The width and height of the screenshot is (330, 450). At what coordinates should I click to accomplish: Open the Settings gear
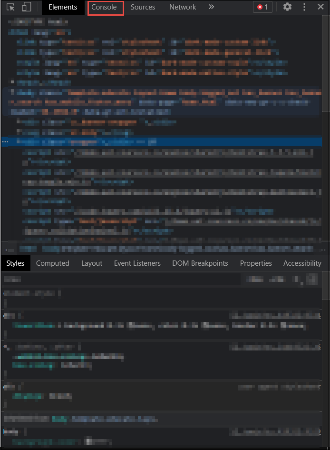[x=287, y=7]
